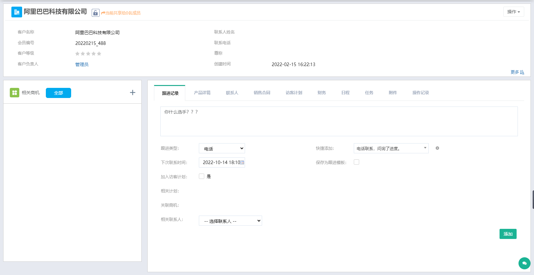Click the blue company building icon
This screenshot has height=275, width=534.
click(17, 12)
